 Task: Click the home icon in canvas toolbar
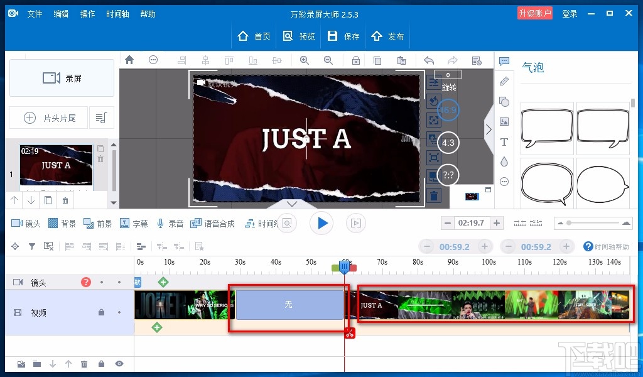(x=129, y=60)
